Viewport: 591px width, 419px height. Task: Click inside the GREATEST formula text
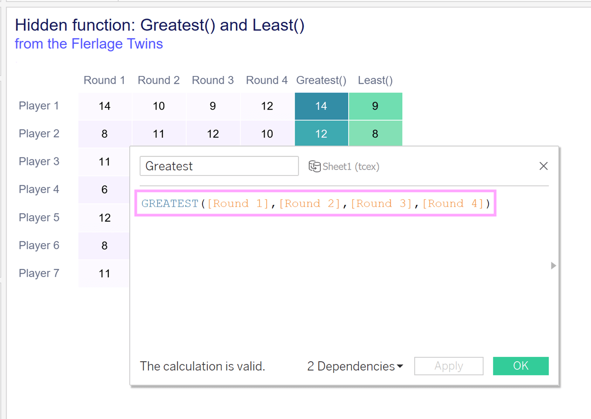[x=316, y=203]
